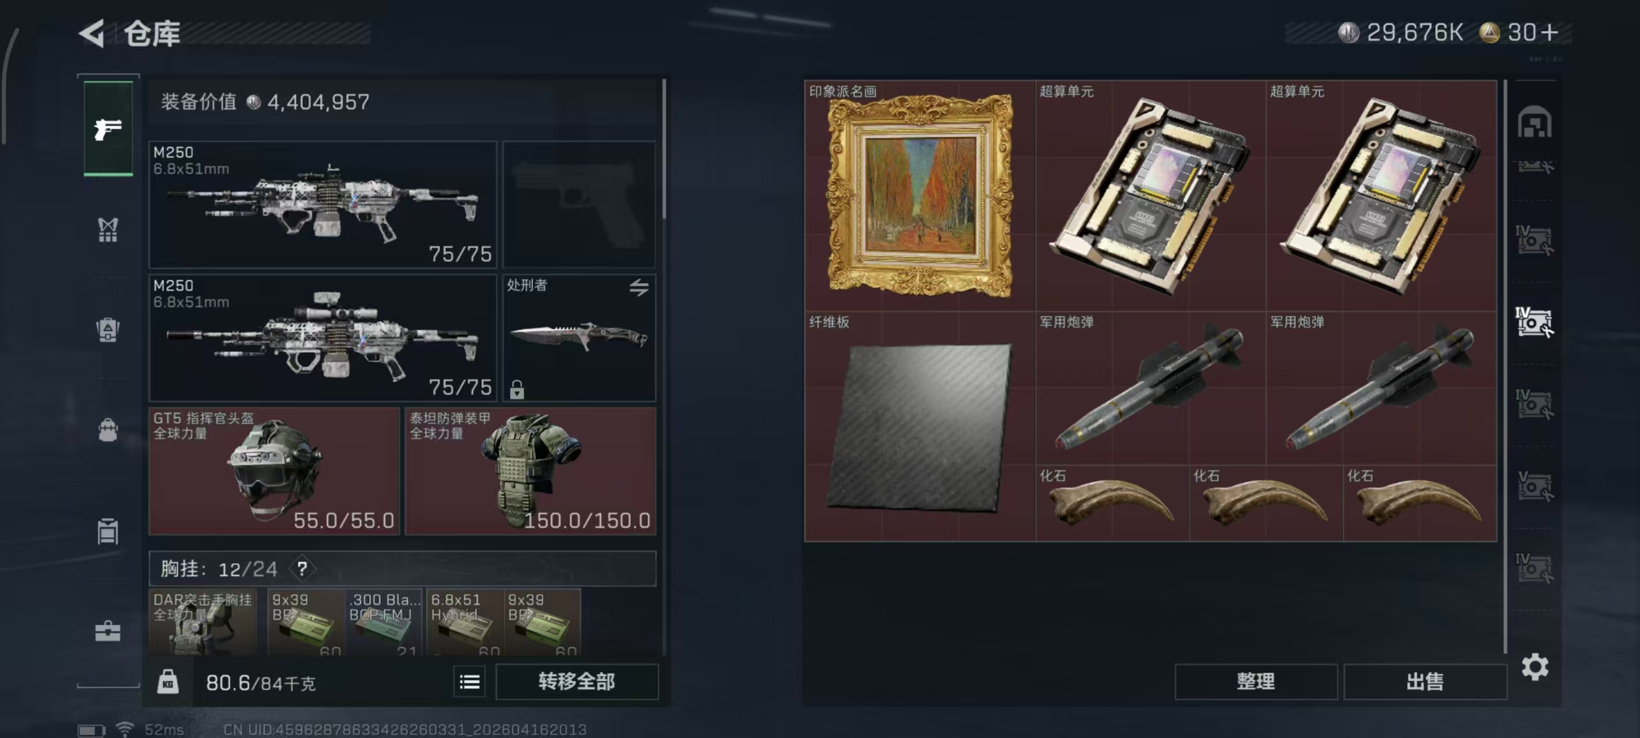
Task: Select the 印象派名画 painting item
Action: [920, 195]
